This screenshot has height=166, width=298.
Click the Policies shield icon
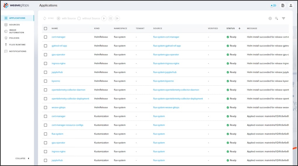click(6, 38)
